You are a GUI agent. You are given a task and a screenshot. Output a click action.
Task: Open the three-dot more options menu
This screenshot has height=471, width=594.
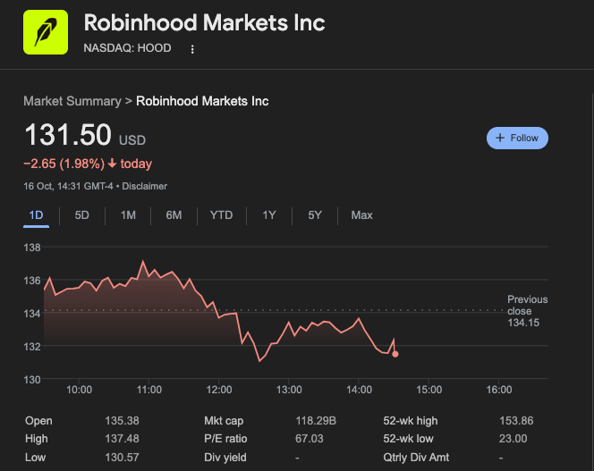click(x=192, y=49)
